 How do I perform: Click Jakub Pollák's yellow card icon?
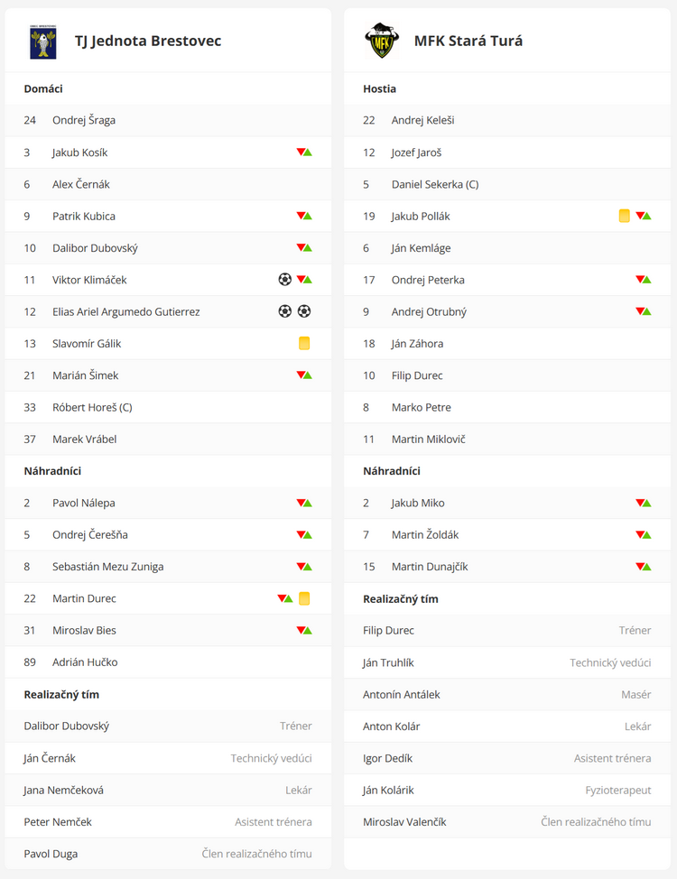[625, 216]
